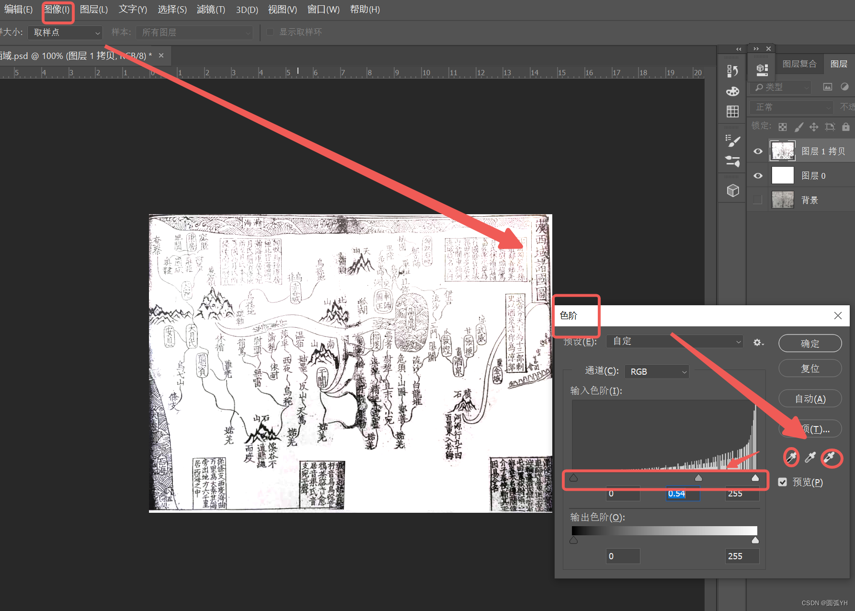The height and width of the screenshot is (611, 855).
Task: Select the 图层 0 white thumbnail
Action: tap(783, 176)
